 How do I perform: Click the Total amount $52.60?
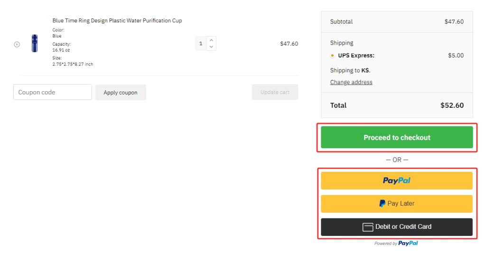[452, 105]
